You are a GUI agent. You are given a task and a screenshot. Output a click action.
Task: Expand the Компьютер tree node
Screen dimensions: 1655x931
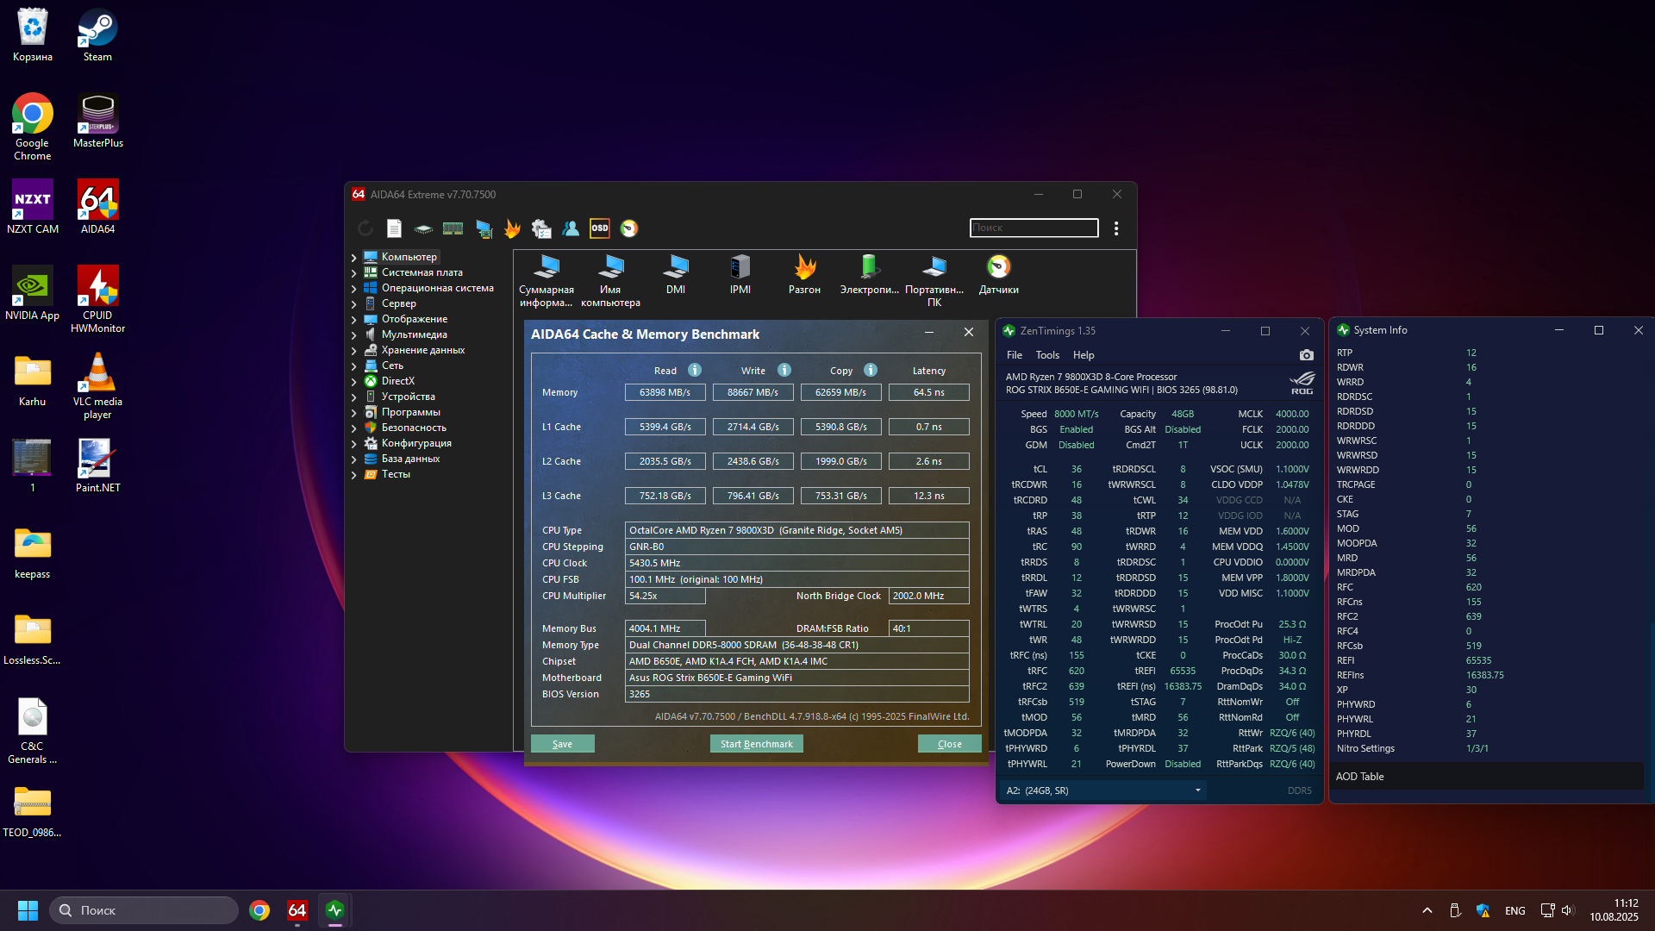pos(353,258)
